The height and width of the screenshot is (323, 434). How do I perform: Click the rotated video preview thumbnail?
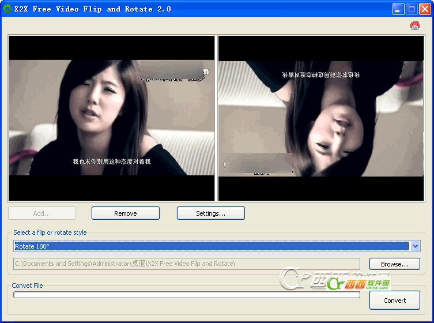point(321,118)
